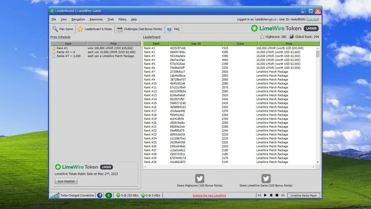Open the Navigation menu

click(78, 19)
